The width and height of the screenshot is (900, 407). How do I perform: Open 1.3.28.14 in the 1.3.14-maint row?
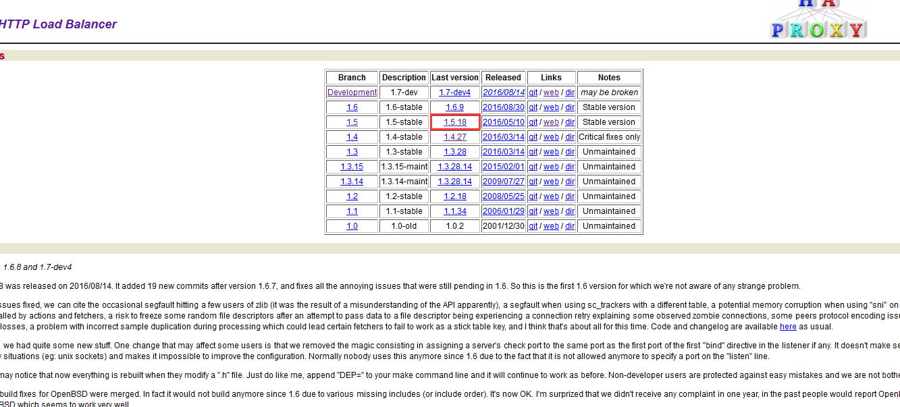[455, 182]
